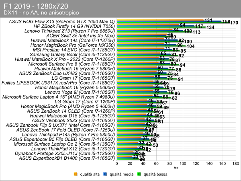The width and height of the screenshot is (241, 181).
Task: Select the ASUS ExpertbookB1 B1400 label
Action: click(67, 158)
